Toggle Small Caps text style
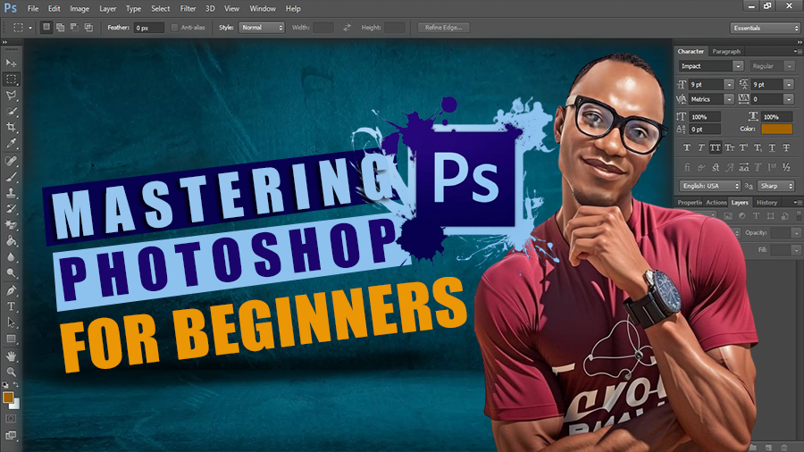 click(x=730, y=147)
